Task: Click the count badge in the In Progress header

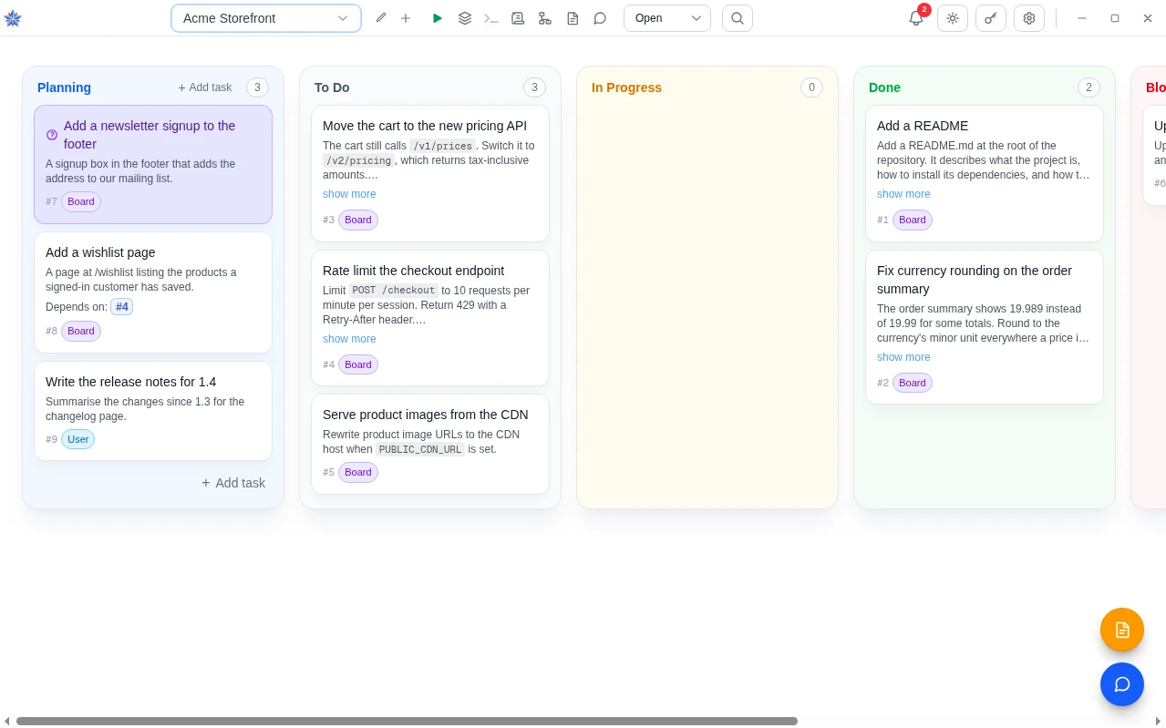Action: point(811,87)
